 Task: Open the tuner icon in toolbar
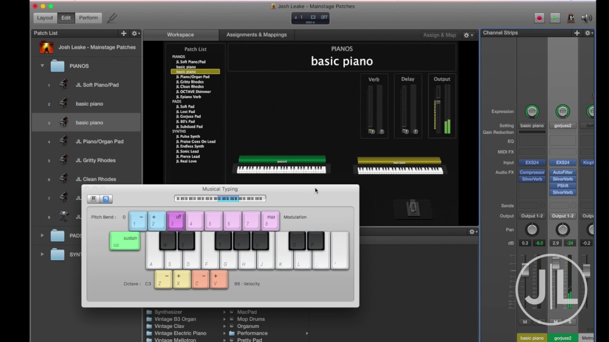coord(571,18)
